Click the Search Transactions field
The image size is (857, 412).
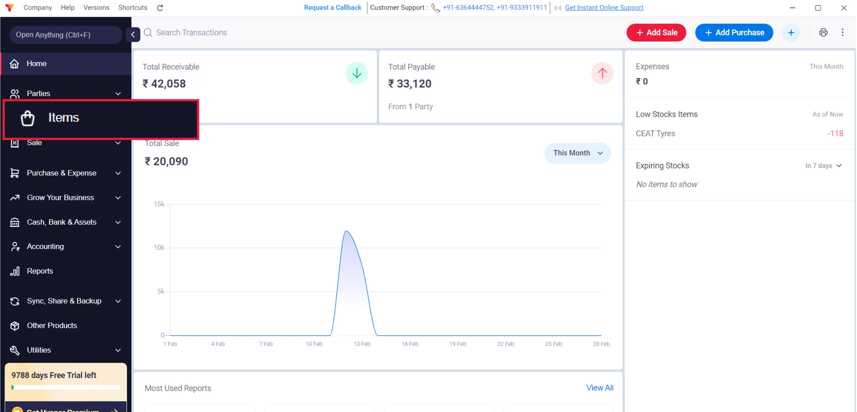click(191, 32)
